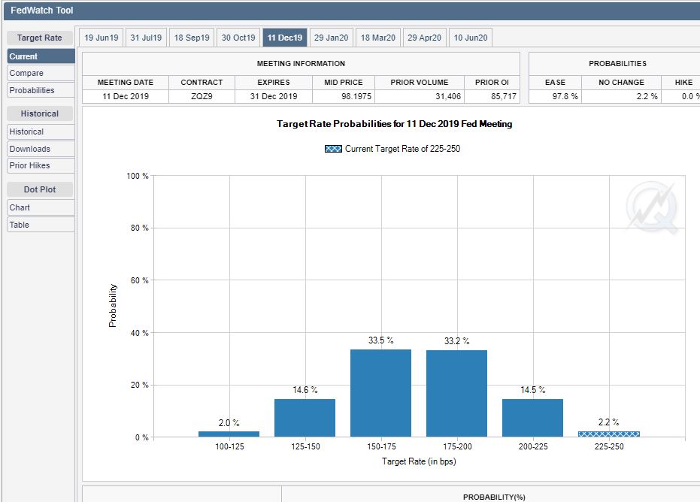This screenshot has height=502, width=700.
Task: Open the 18 Mar20 meeting tab
Action: (377, 38)
